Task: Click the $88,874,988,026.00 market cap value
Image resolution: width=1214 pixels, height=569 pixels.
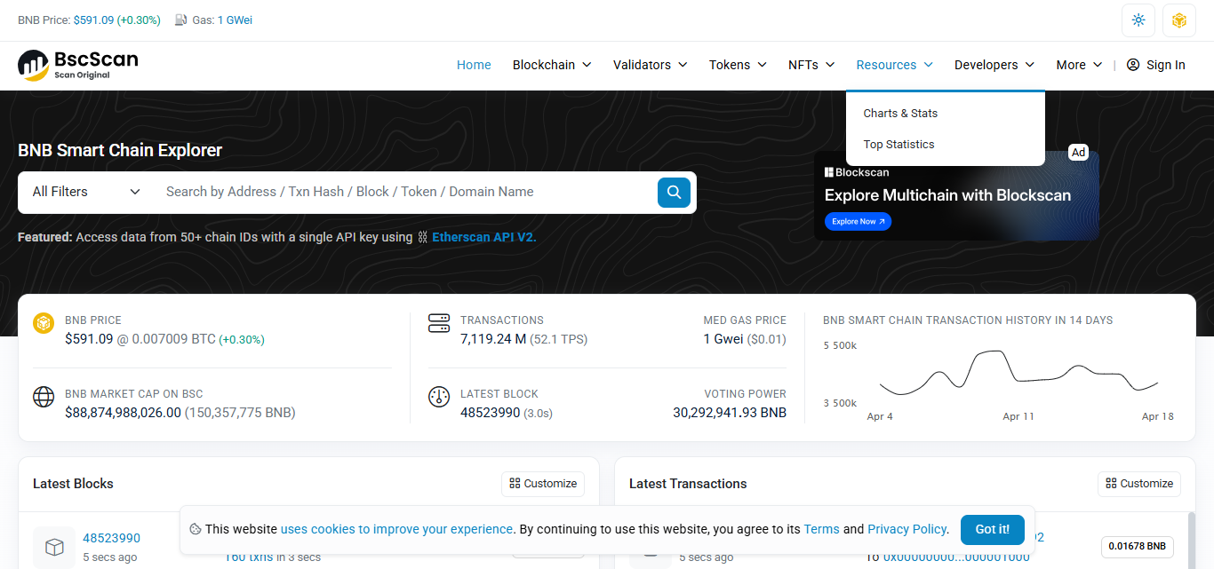Action: [123, 413]
